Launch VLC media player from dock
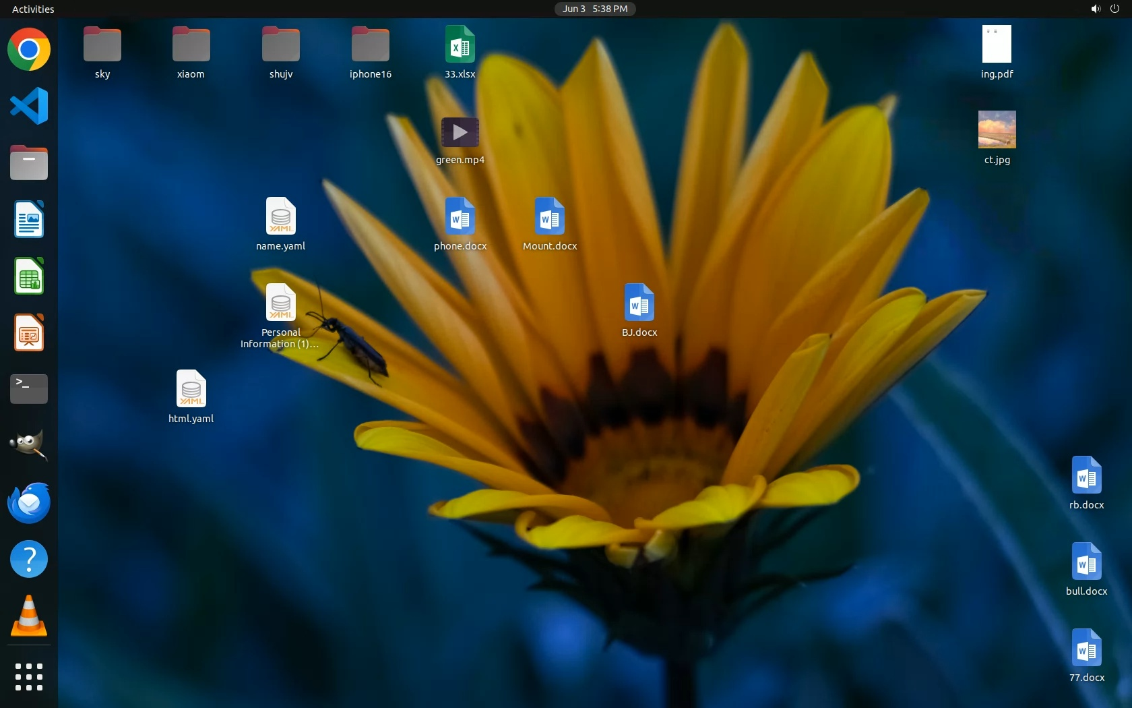This screenshot has height=708, width=1132. coord(29,616)
